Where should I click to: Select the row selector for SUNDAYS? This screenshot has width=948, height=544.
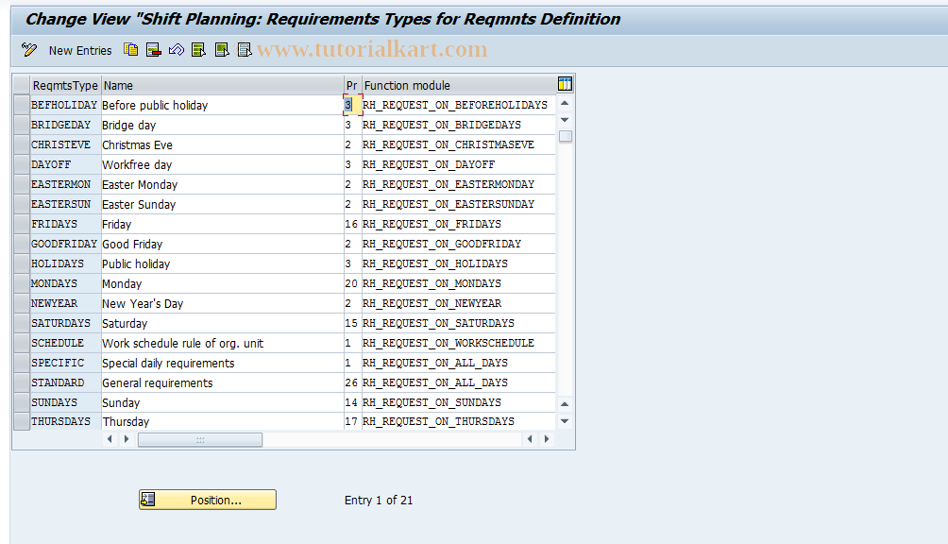click(22, 402)
